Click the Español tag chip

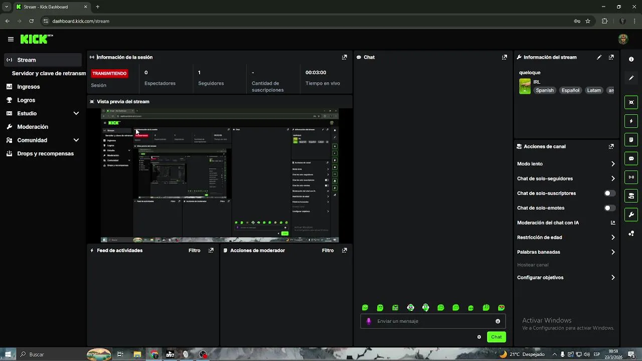point(570,90)
